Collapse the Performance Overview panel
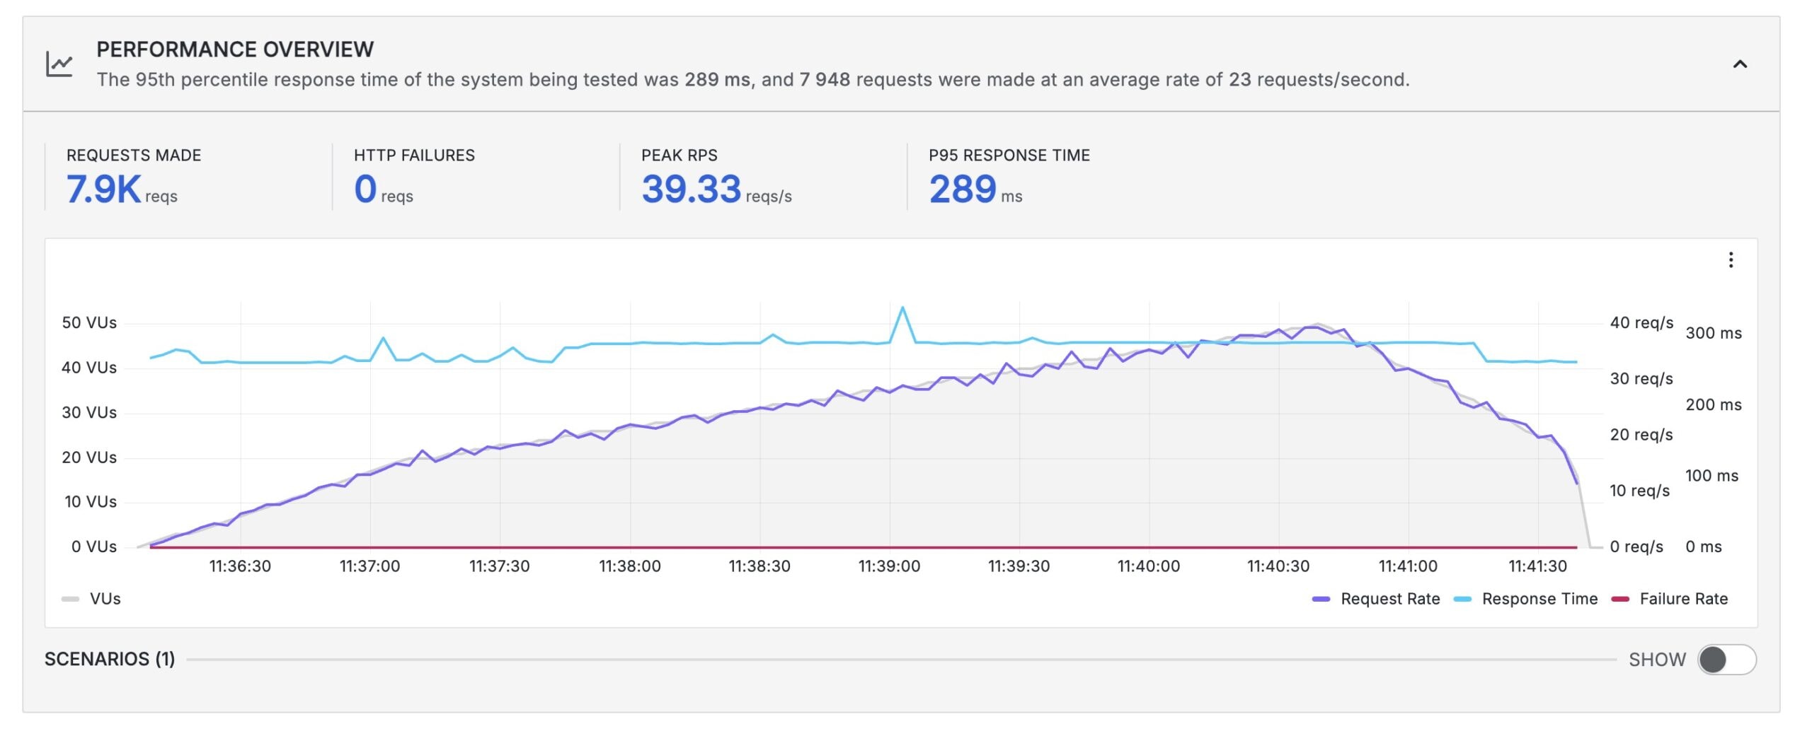Screen dimensions: 1812x741 1739,64
